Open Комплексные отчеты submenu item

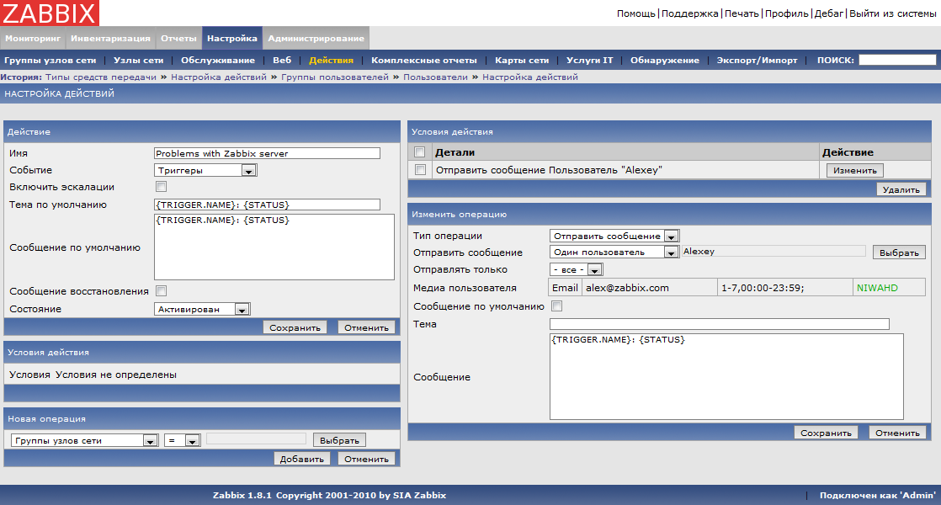click(x=423, y=60)
